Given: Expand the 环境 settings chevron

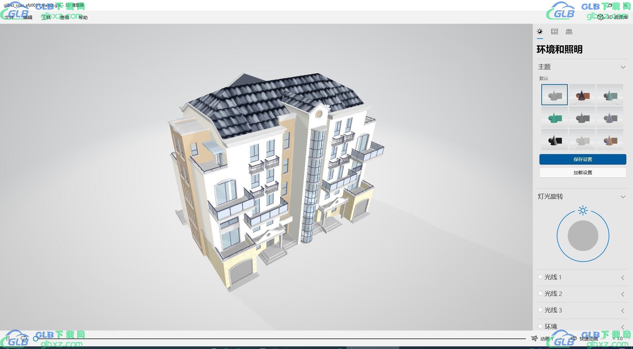Looking at the screenshot, I should 622,327.
